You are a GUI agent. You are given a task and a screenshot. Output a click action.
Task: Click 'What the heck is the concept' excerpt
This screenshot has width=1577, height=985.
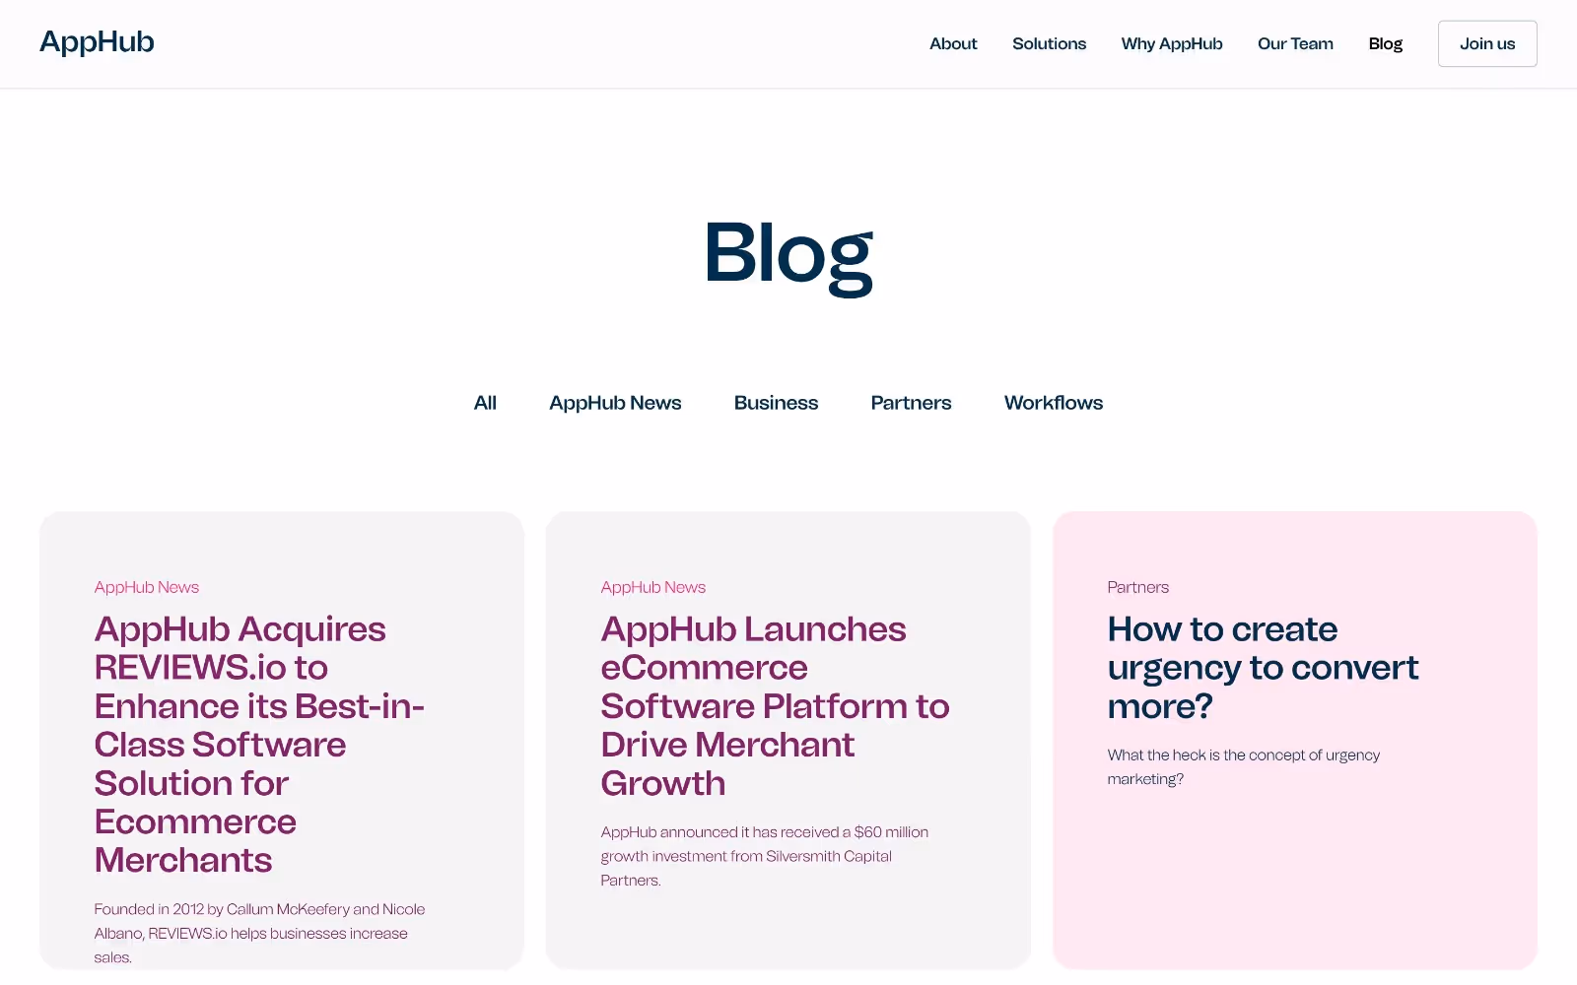[1244, 766]
